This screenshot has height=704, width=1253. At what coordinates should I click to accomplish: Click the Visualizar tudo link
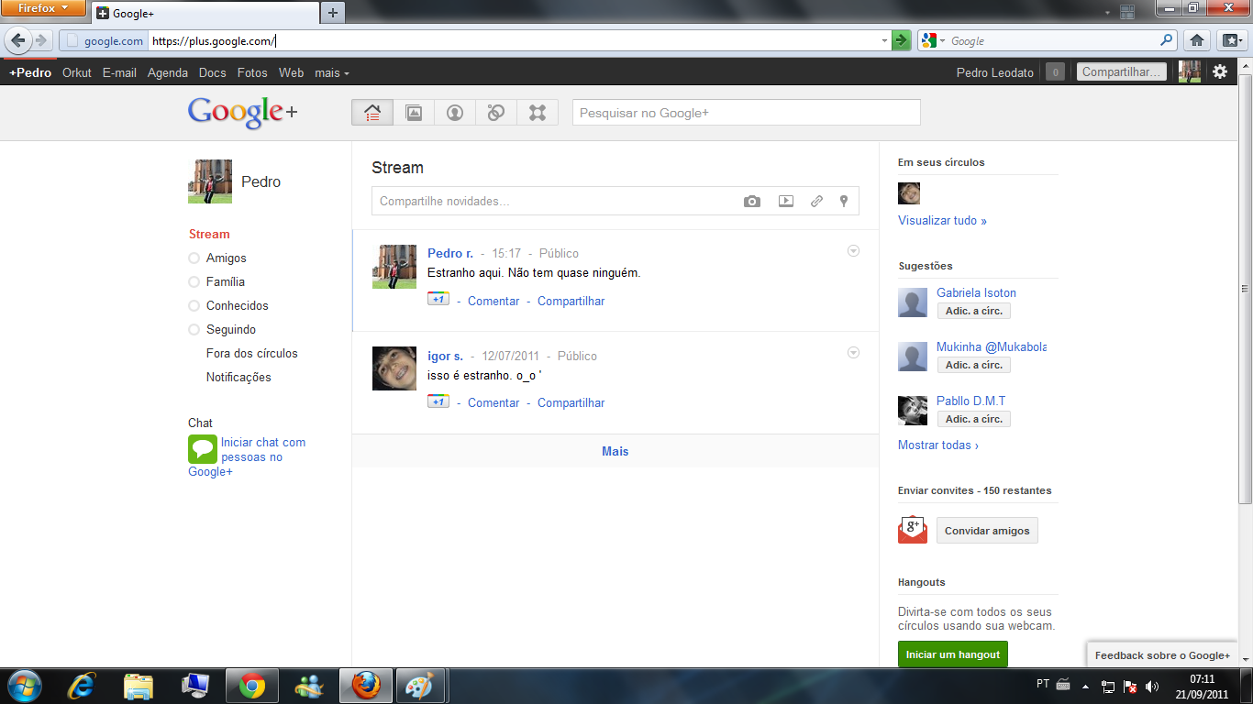[x=942, y=221]
